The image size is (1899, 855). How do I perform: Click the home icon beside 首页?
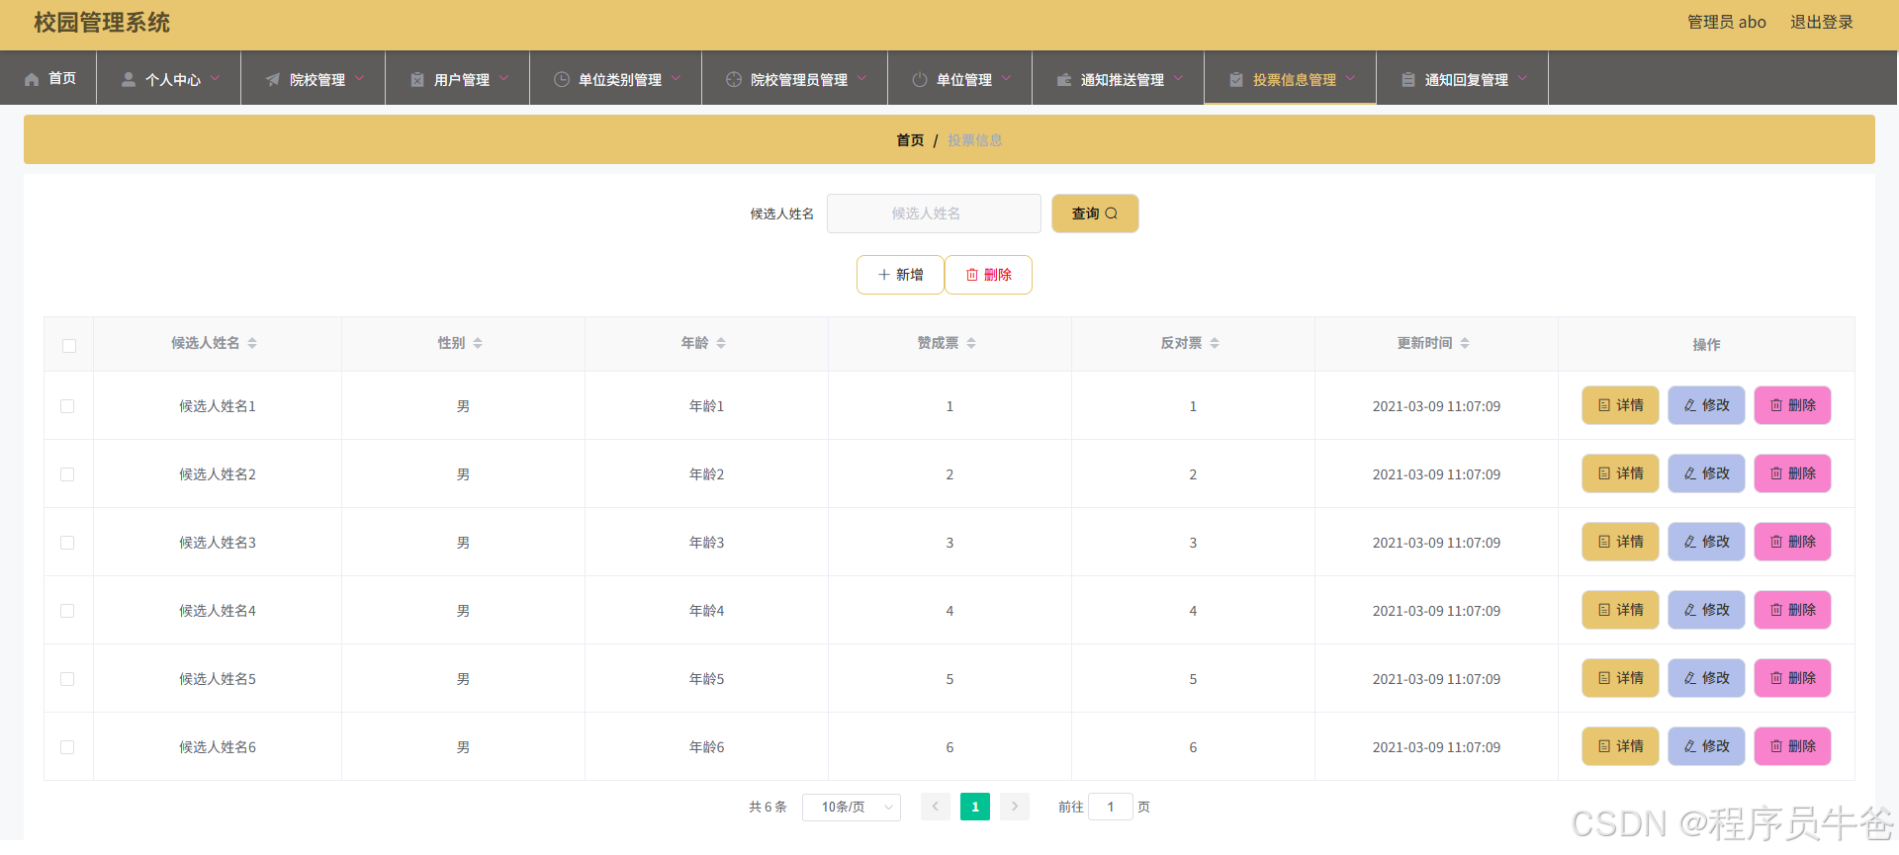pos(32,79)
